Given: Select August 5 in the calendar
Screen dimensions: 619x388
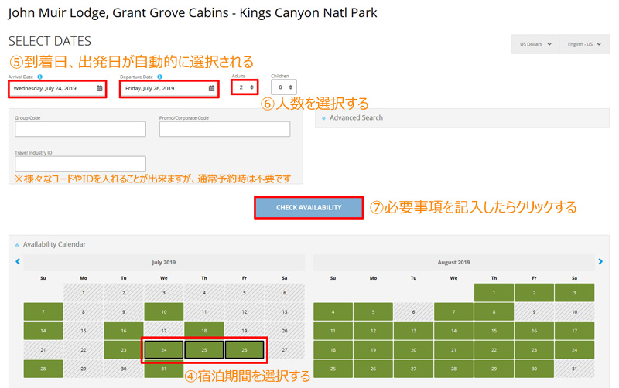Looking at the screenshot, I should [x=374, y=312].
